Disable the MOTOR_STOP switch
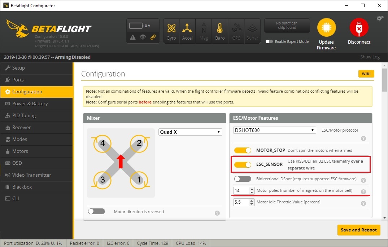The width and height of the screenshot is (388, 247). tap(243, 150)
